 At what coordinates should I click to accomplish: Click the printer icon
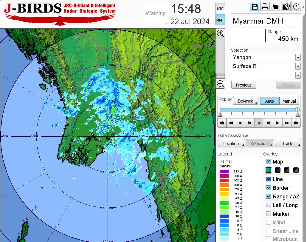(x=265, y=7)
